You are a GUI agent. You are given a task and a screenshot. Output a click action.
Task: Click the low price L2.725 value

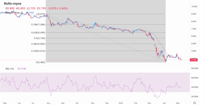coord(31,8)
